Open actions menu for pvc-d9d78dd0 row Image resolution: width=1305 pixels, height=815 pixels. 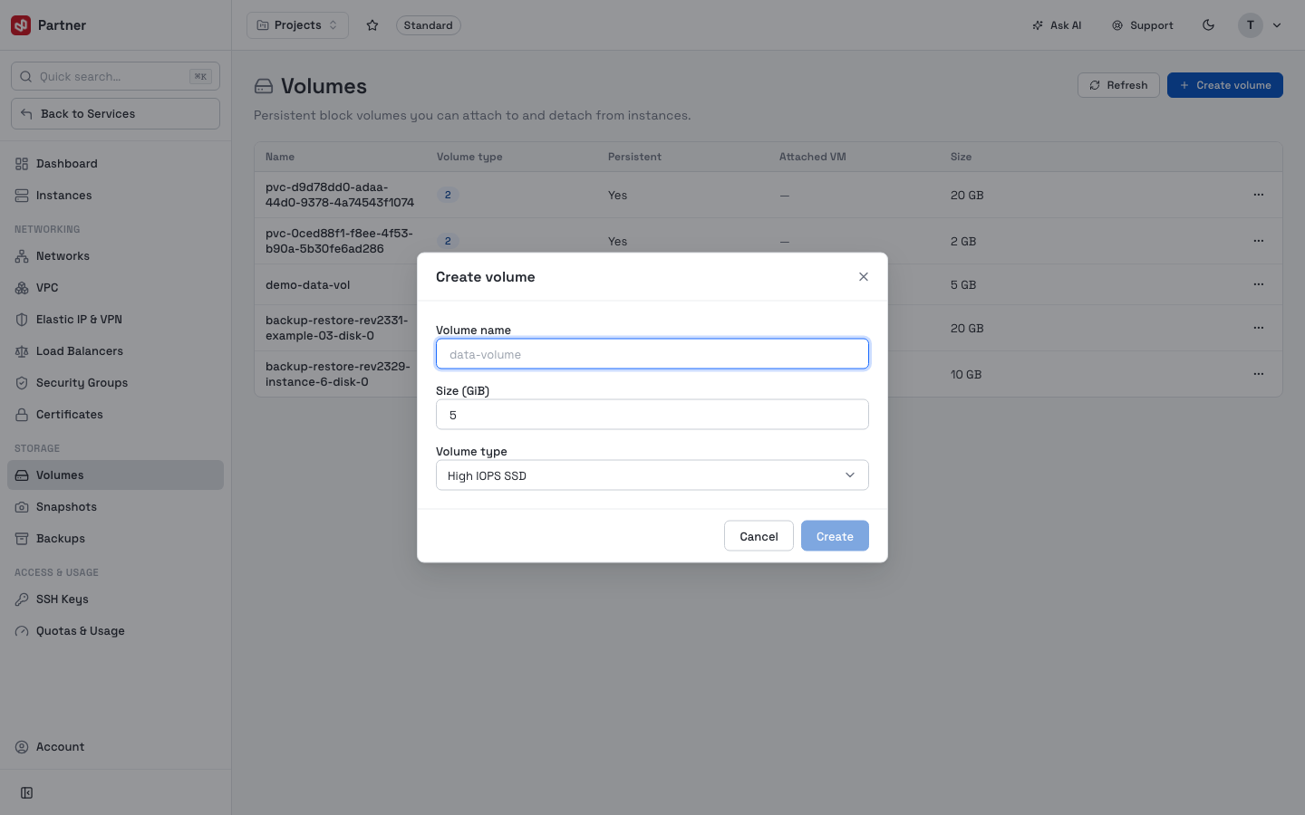click(1258, 195)
